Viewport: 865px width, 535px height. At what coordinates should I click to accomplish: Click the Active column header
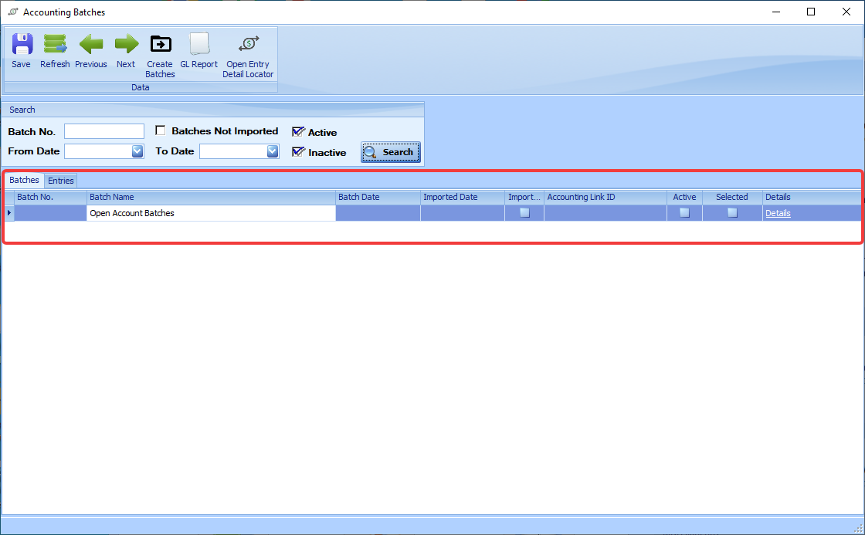pyautogui.click(x=684, y=198)
